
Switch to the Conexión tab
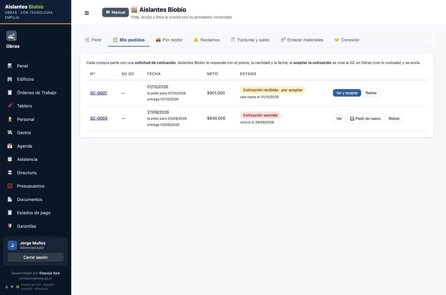tap(347, 40)
